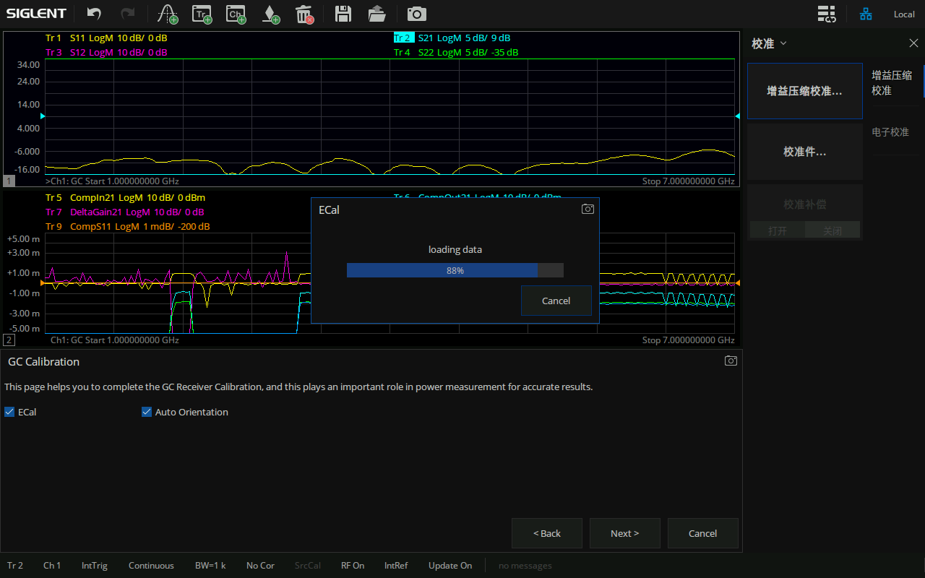The width and height of the screenshot is (925, 578).
Task: Cancel the ECal data loading
Action: [x=556, y=301]
